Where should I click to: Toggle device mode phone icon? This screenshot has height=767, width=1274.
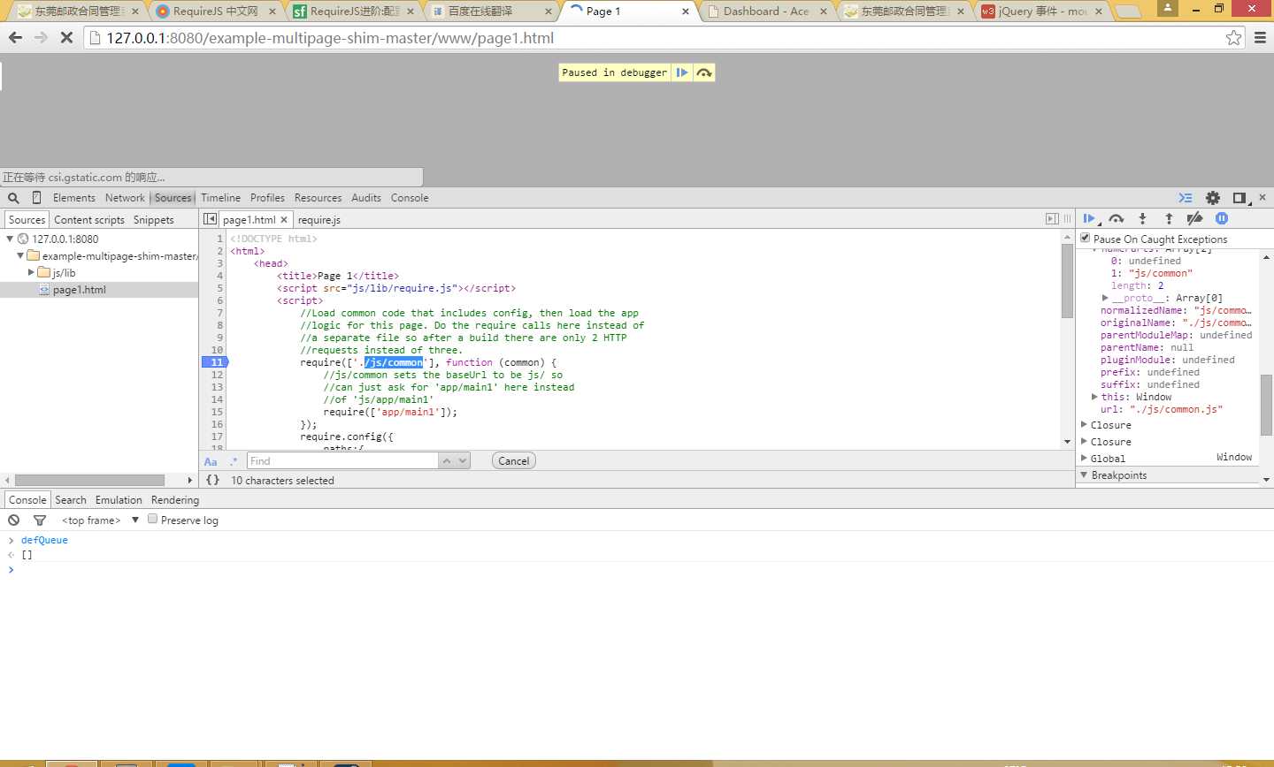tap(36, 198)
